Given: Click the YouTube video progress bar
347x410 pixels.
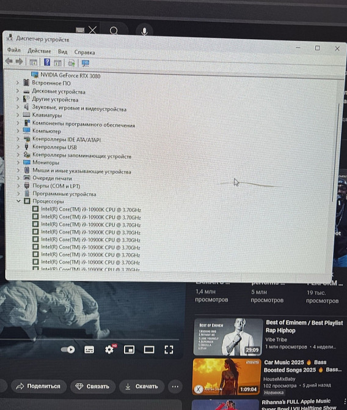Looking at the screenshot, I should point(89,340).
